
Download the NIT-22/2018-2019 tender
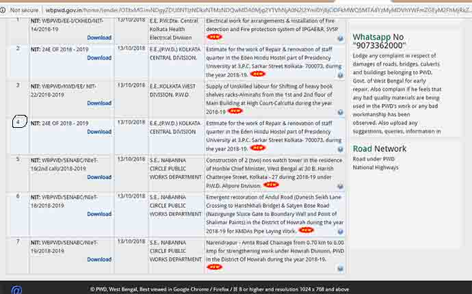(x=99, y=103)
